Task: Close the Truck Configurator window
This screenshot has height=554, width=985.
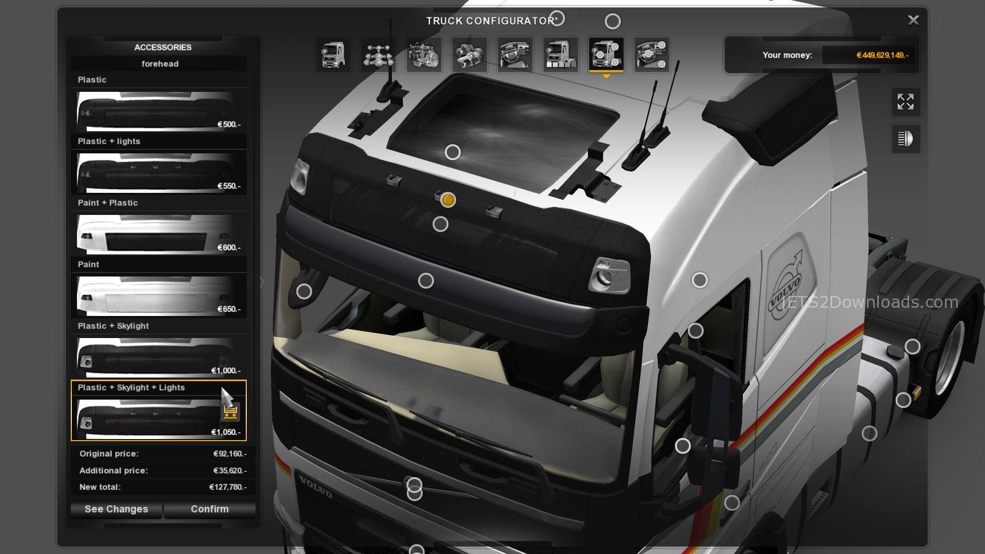Action: [913, 20]
